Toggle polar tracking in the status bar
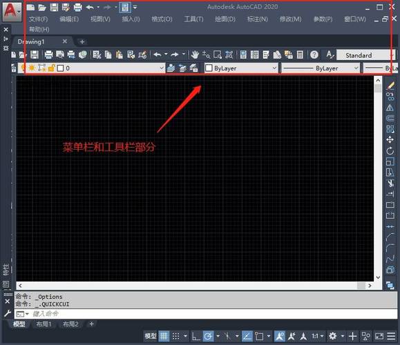Viewport: 400px width, 345px height. [x=208, y=336]
